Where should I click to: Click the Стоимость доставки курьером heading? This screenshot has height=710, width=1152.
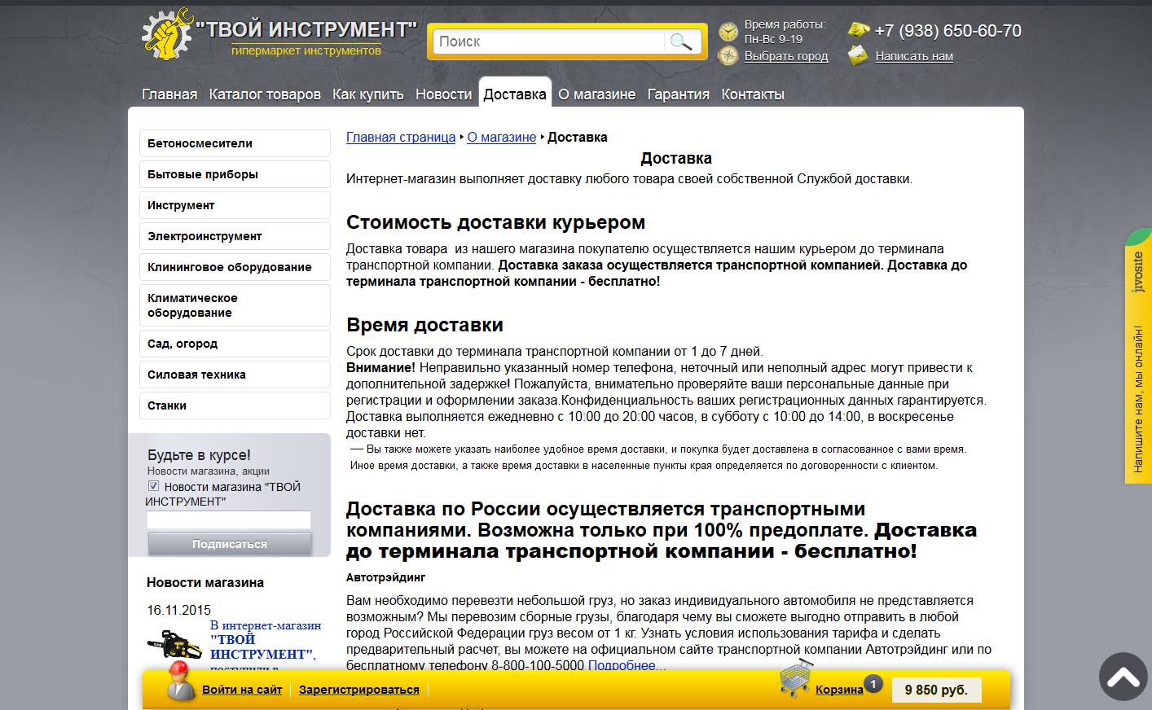495,222
